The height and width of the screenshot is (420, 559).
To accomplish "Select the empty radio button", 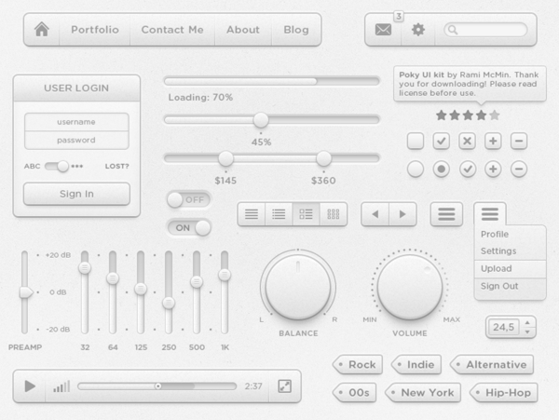I will 416,169.
